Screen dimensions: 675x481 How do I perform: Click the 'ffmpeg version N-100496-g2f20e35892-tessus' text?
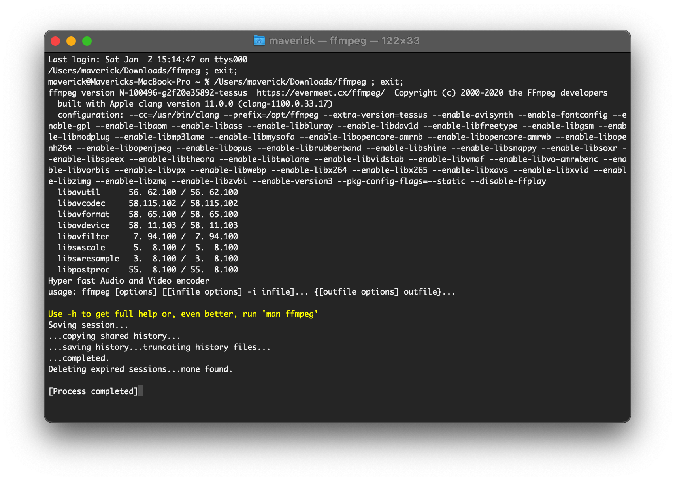coord(147,93)
